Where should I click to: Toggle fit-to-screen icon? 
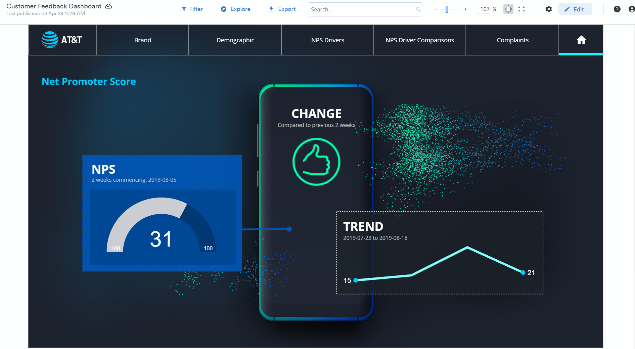click(x=508, y=9)
